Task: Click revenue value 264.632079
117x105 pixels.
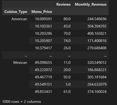Action: (97, 84)
